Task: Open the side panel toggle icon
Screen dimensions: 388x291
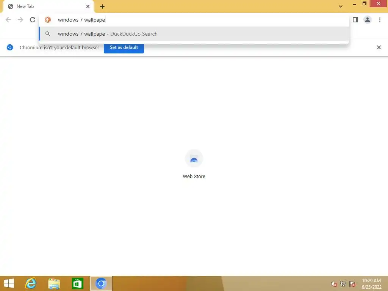Action: [355, 20]
